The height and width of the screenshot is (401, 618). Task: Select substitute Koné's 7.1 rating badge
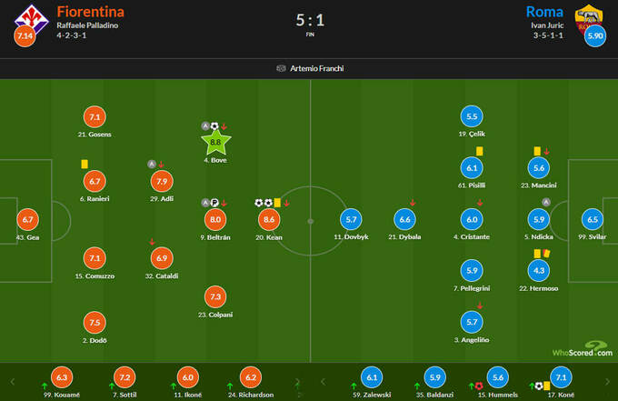[560, 378]
